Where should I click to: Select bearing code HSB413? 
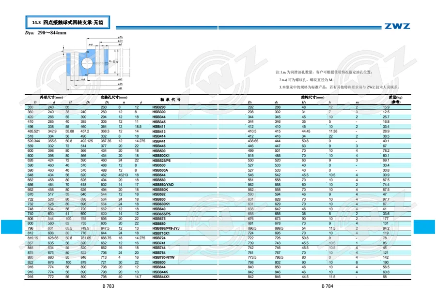pyautogui.click(x=159, y=132)
